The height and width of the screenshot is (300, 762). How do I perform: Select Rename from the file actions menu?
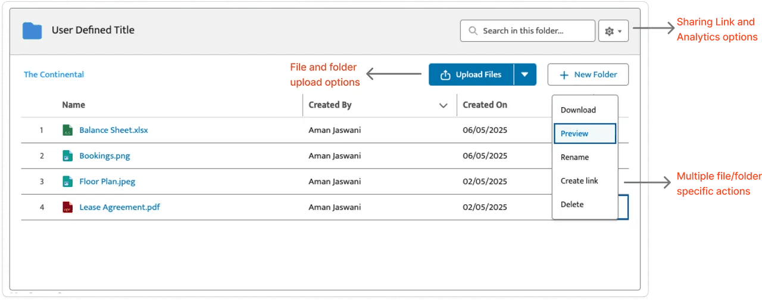coord(574,157)
